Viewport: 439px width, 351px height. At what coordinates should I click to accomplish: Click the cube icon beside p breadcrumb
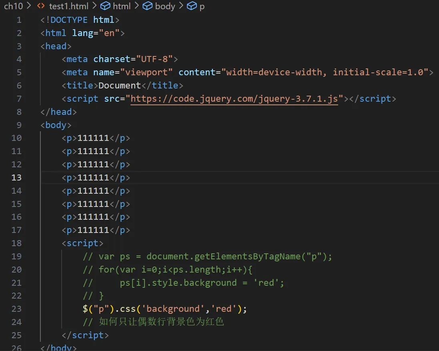(x=192, y=6)
